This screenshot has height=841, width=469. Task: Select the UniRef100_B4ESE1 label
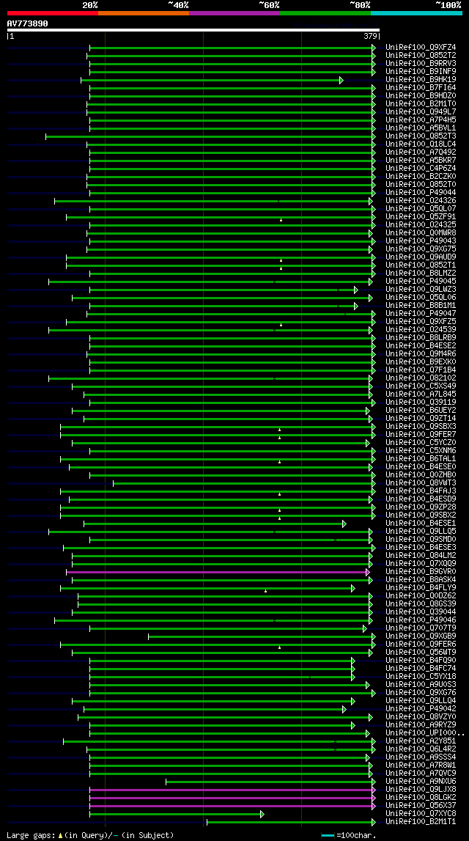point(421,524)
